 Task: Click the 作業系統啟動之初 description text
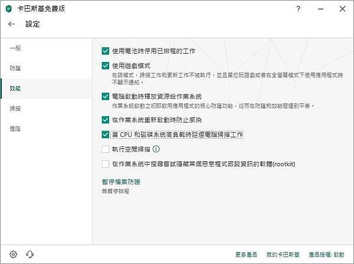click(213, 106)
